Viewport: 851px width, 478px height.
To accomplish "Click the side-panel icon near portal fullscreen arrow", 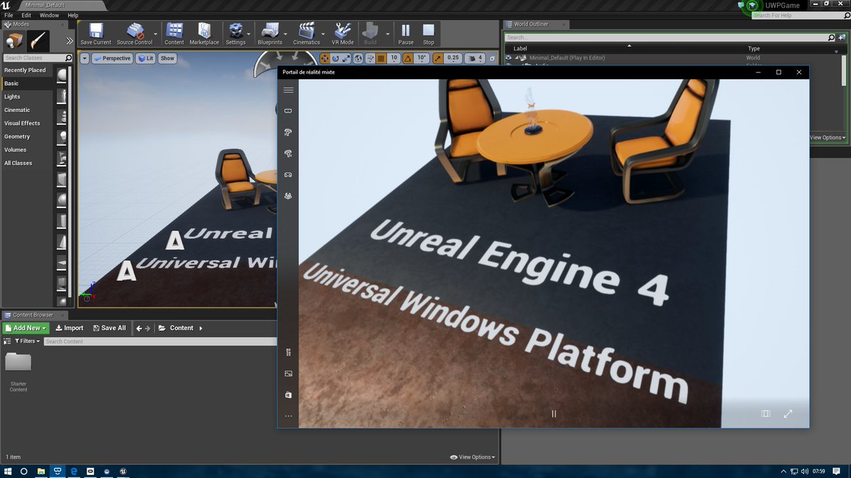I will tap(766, 414).
